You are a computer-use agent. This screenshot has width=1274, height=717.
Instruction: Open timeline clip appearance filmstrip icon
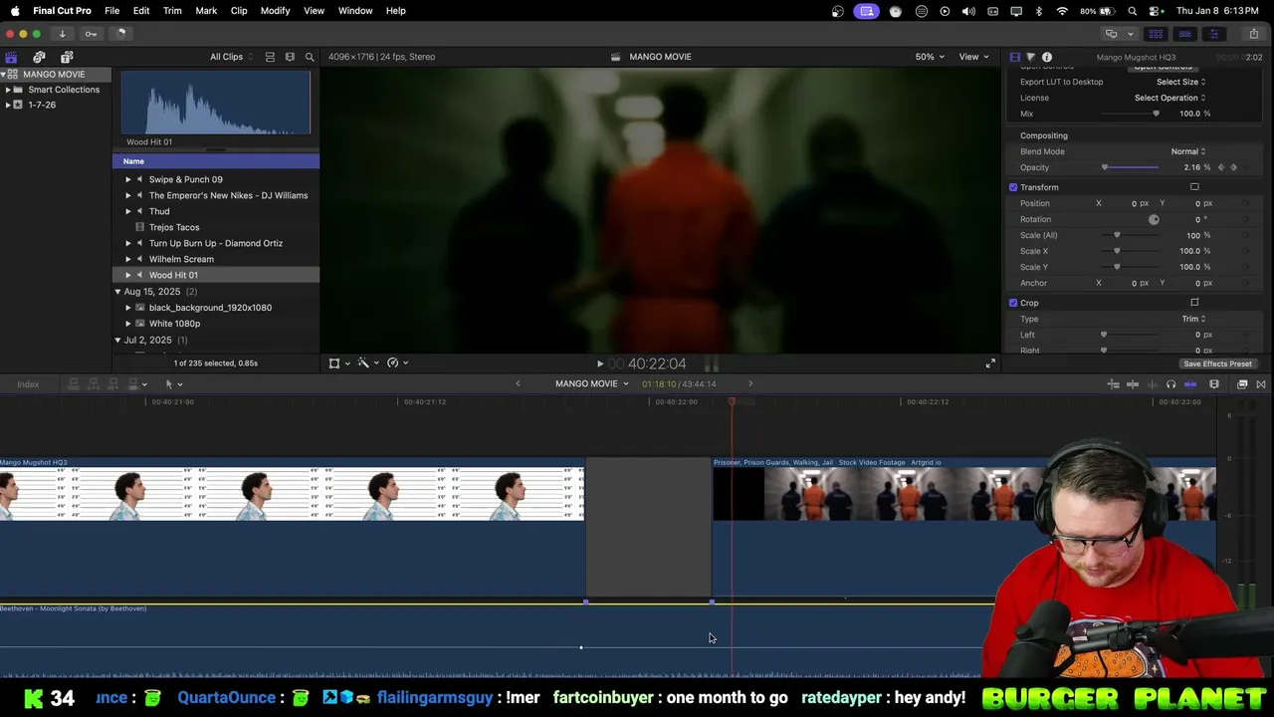[1214, 384]
